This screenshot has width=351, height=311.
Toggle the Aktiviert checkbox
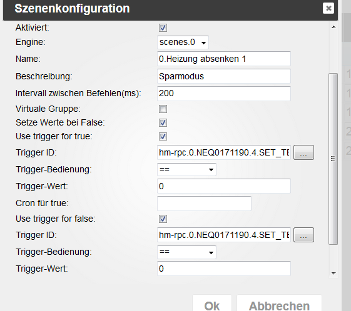pos(163,28)
